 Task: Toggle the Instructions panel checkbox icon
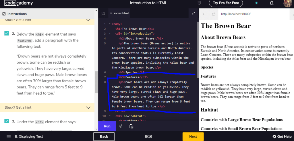[x=4, y=14]
